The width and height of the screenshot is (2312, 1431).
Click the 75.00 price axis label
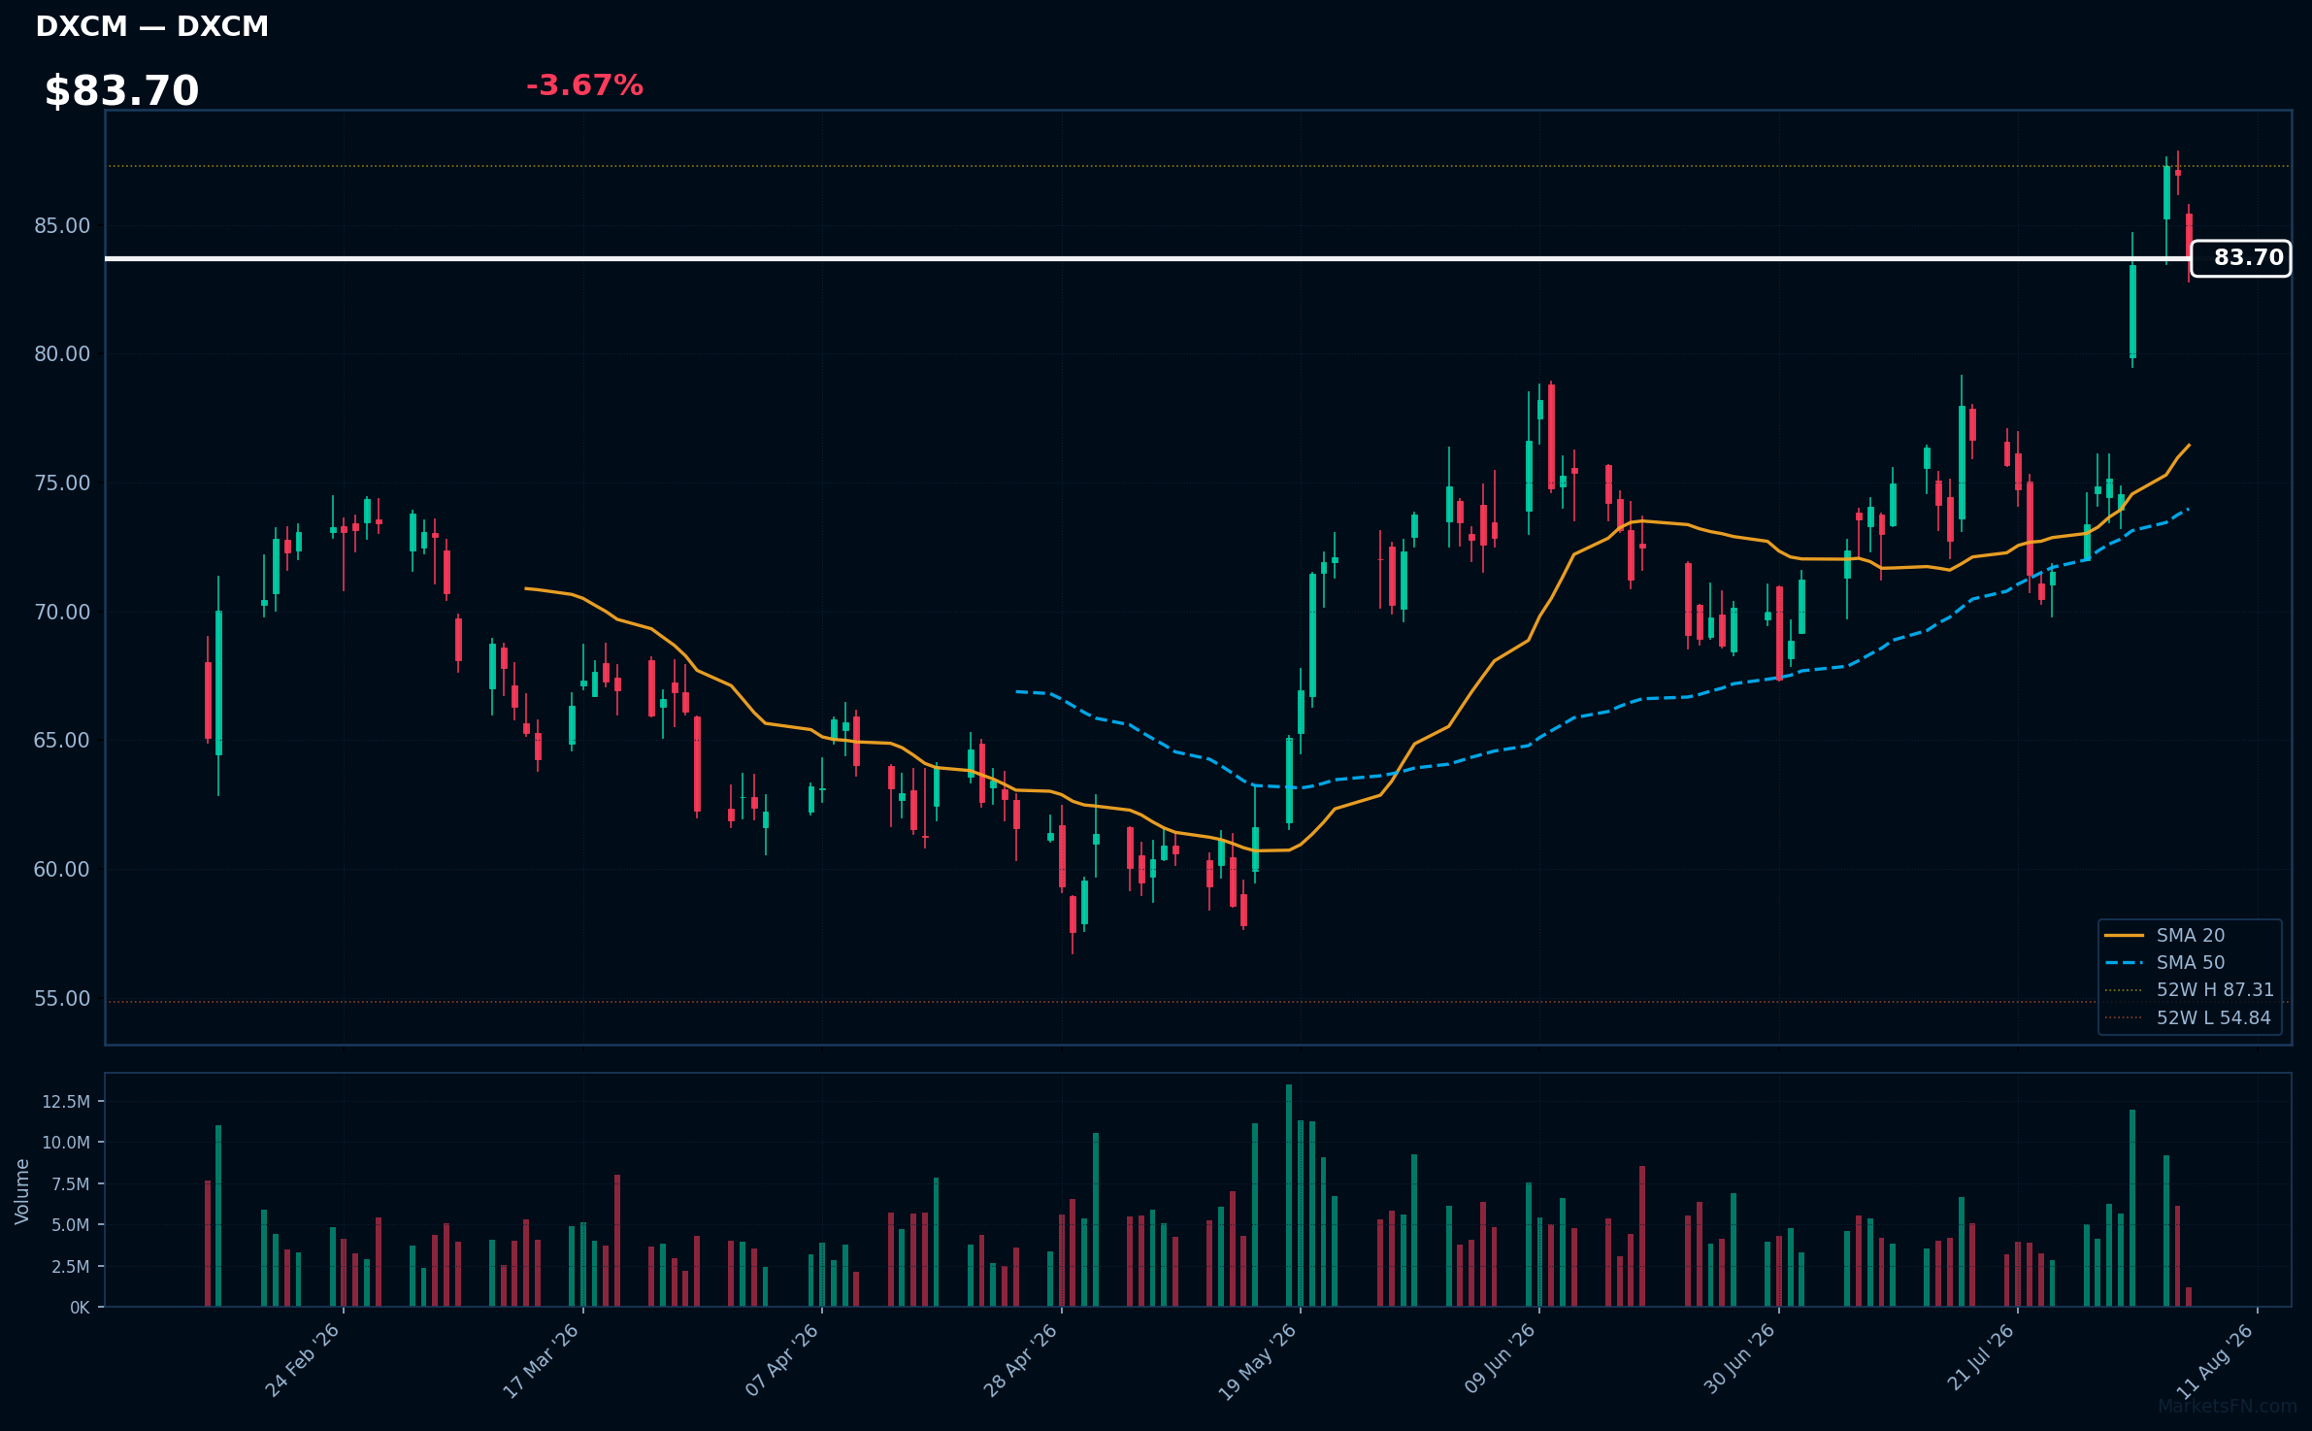(62, 483)
